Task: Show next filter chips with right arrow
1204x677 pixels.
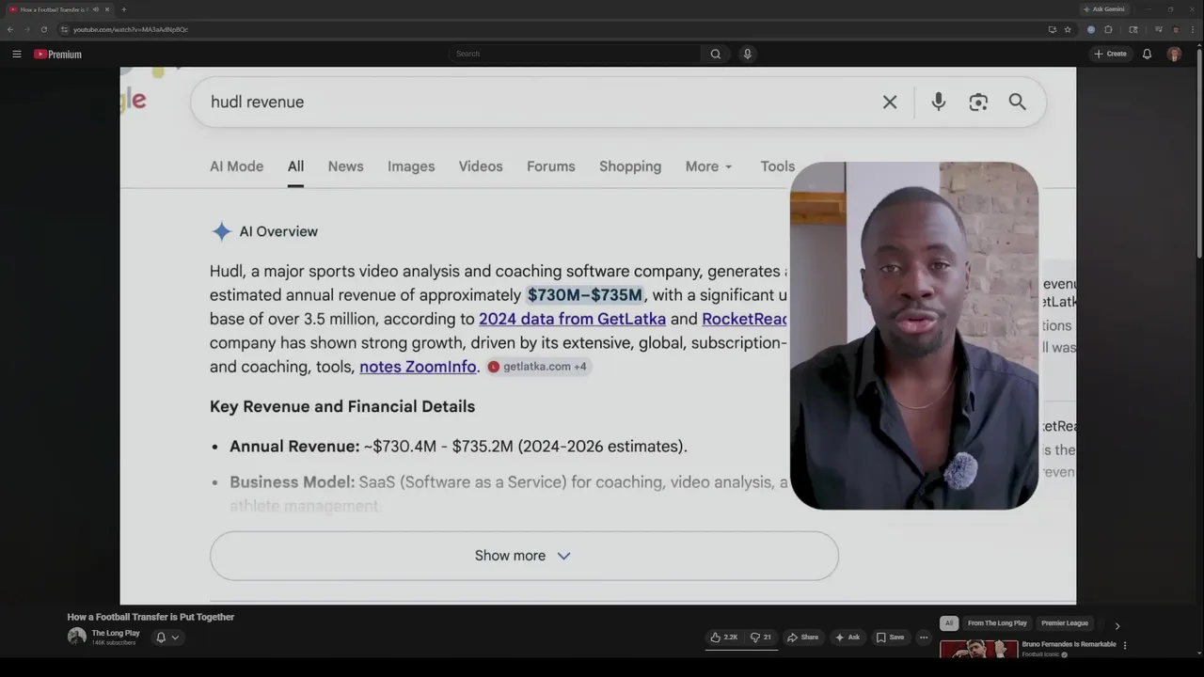Action: tap(1117, 625)
